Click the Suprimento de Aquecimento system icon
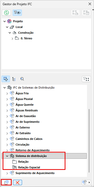The image size is (94, 187). click(x=12, y=173)
